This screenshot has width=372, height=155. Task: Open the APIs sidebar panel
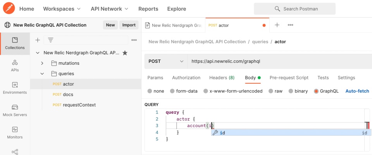pyautogui.click(x=15, y=66)
